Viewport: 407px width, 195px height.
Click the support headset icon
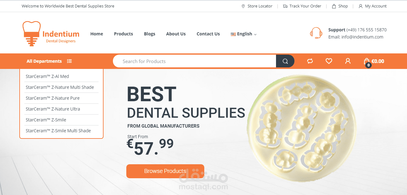pyautogui.click(x=316, y=33)
